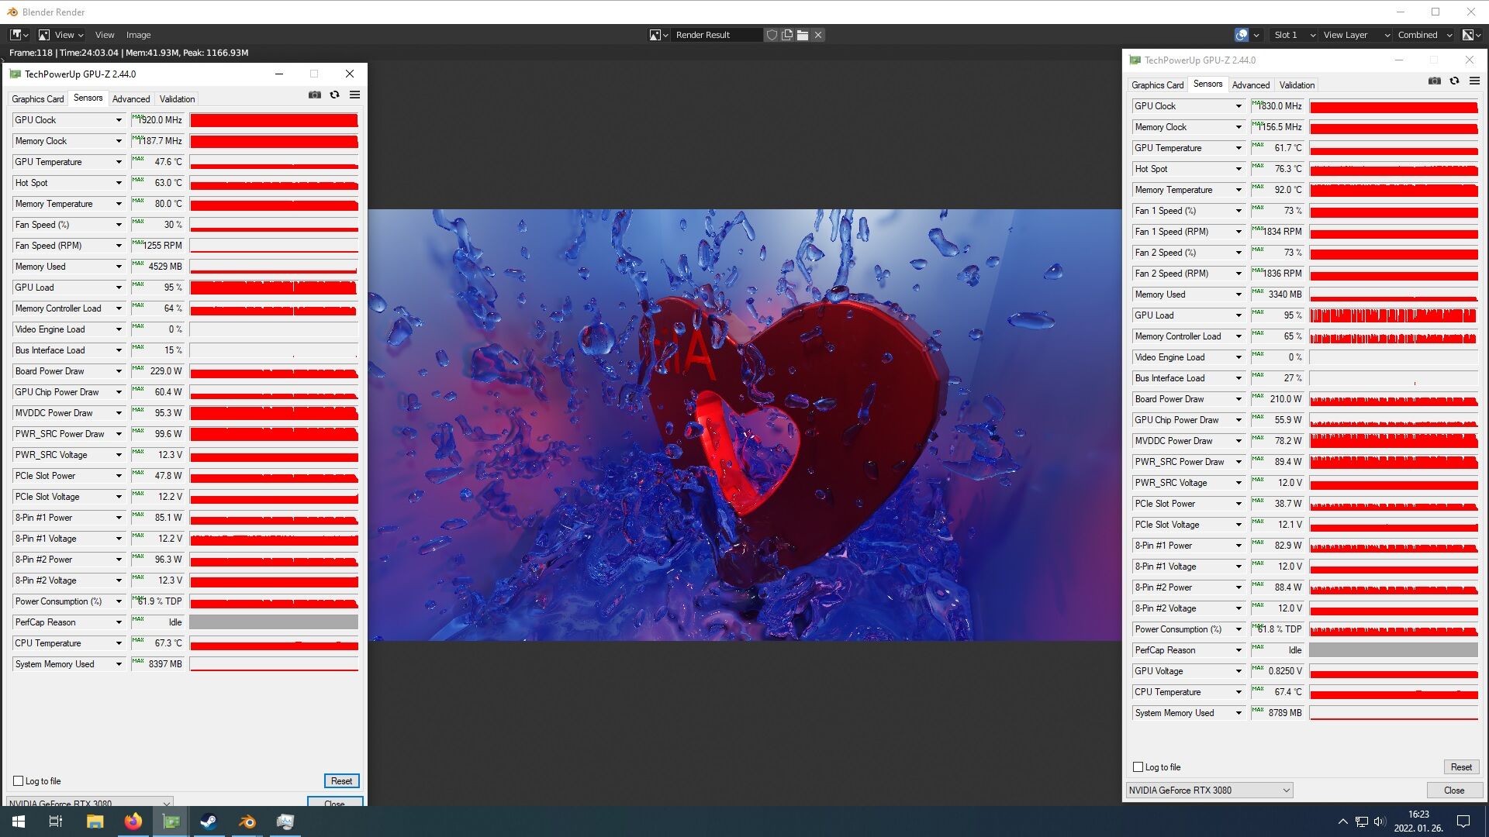Expand the Slot 1 dropdown
1489x837 pixels.
point(1294,35)
